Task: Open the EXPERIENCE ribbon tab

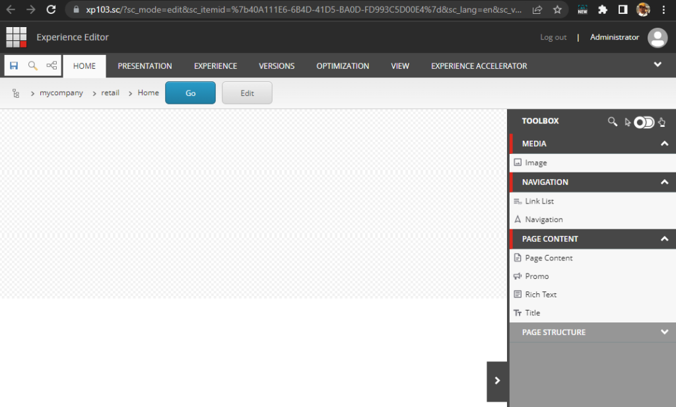Action: coord(216,66)
